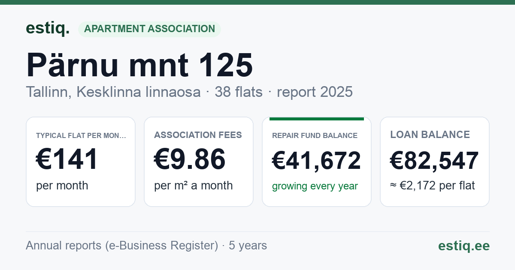The height and width of the screenshot is (270, 515).
Task: Click the REPAIR FUND BALANCE label
Action: tap(315, 135)
